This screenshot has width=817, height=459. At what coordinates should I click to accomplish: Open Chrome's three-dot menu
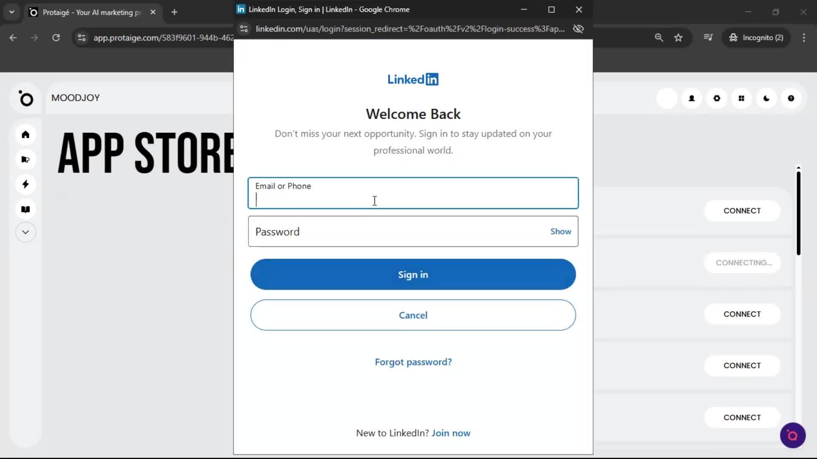804,37
